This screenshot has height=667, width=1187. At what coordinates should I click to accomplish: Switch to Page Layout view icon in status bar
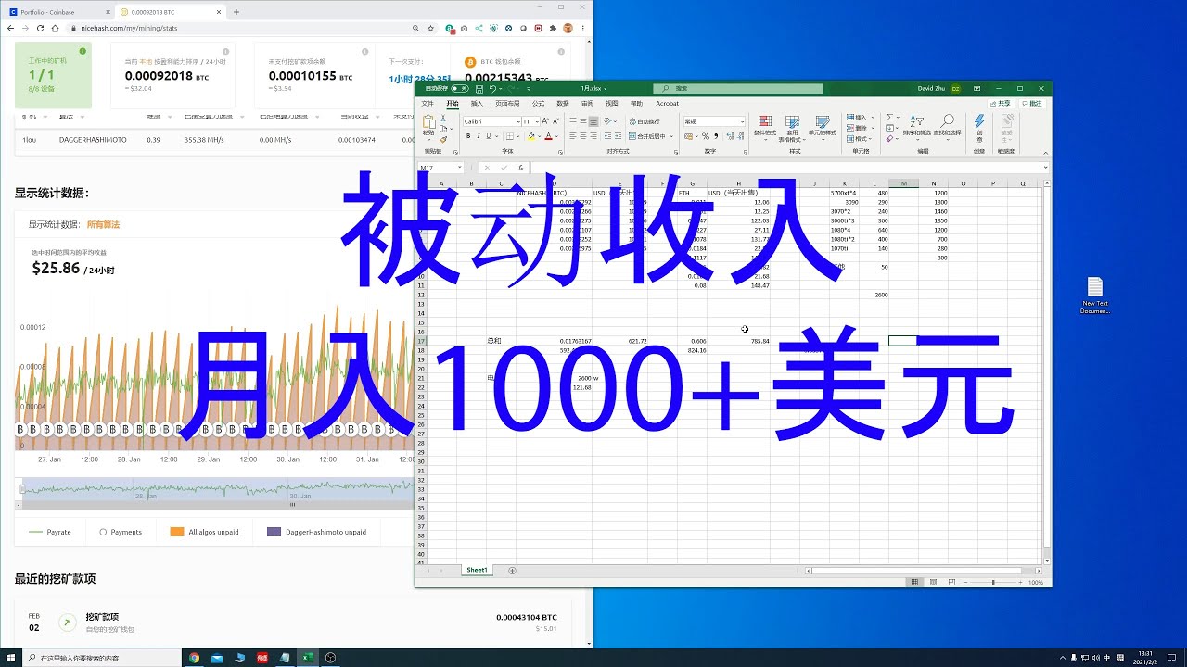[x=932, y=583]
